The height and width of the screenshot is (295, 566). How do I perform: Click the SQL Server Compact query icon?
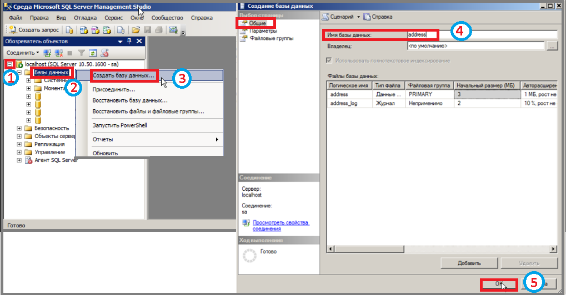[x=121, y=30]
